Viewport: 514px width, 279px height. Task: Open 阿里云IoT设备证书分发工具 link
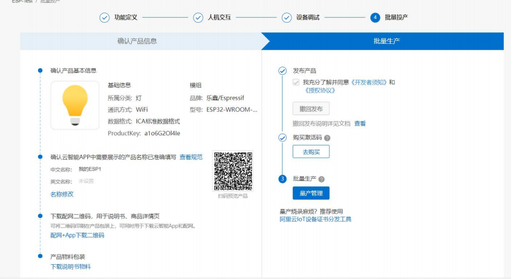(315, 219)
